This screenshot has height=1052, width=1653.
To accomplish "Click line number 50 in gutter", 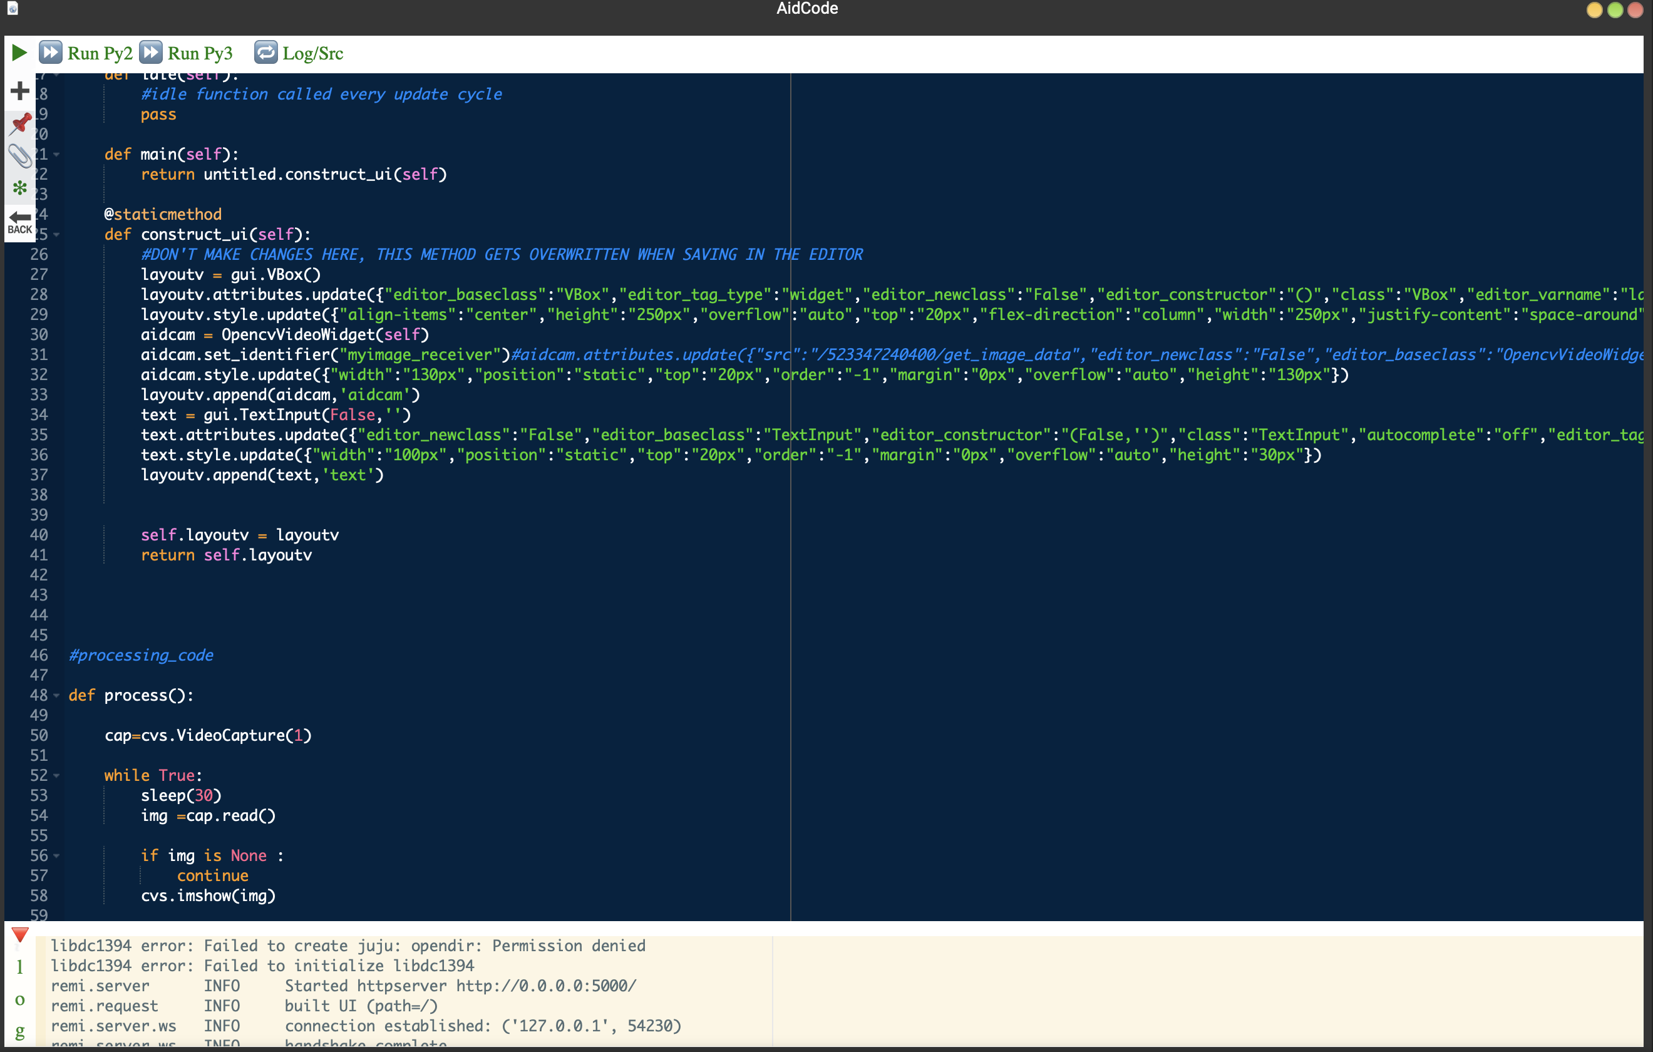I will pyautogui.click(x=39, y=735).
